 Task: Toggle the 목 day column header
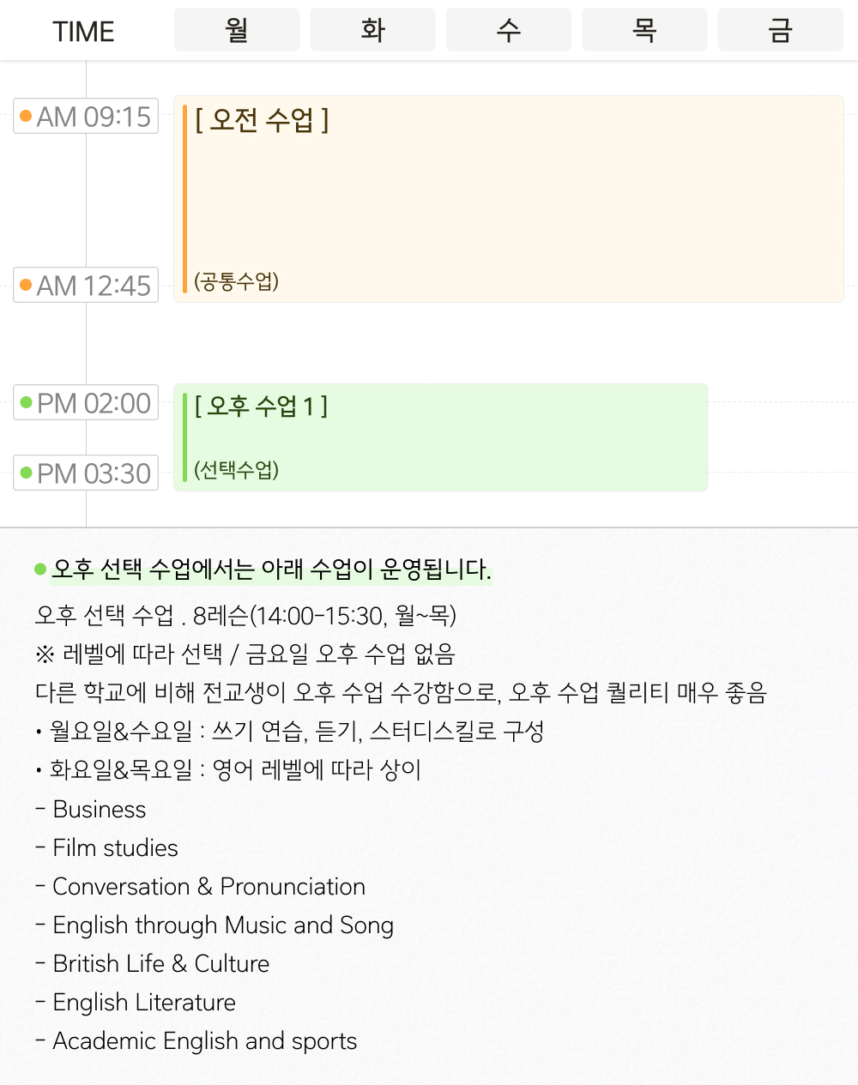[x=644, y=28]
